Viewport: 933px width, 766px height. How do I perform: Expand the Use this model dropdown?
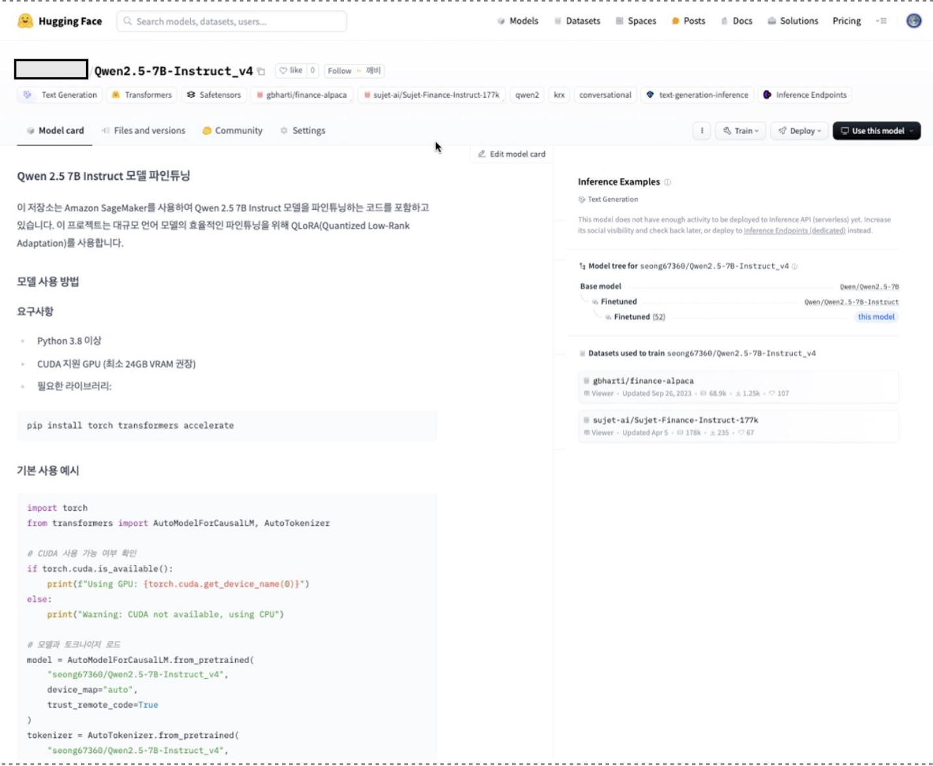click(876, 131)
